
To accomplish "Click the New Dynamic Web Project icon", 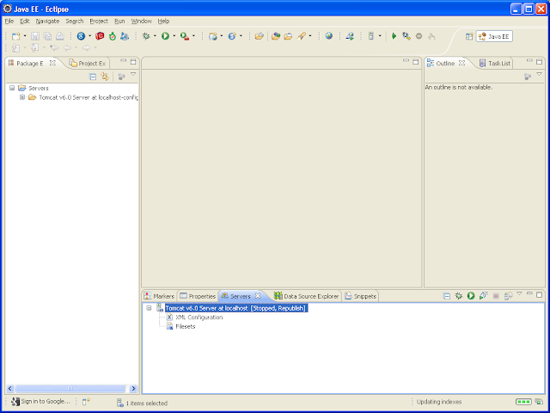I will pyautogui.click(x=213, y=36).
